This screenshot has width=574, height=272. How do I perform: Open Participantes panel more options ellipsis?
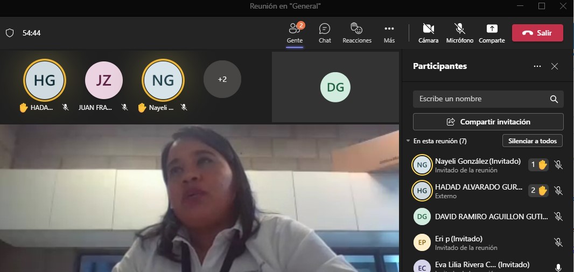click(537, 66)
